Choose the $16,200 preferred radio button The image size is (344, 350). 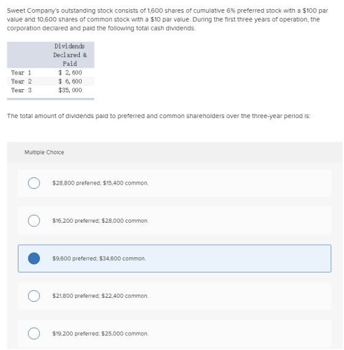pyautogui.click(x=34, y=221)
